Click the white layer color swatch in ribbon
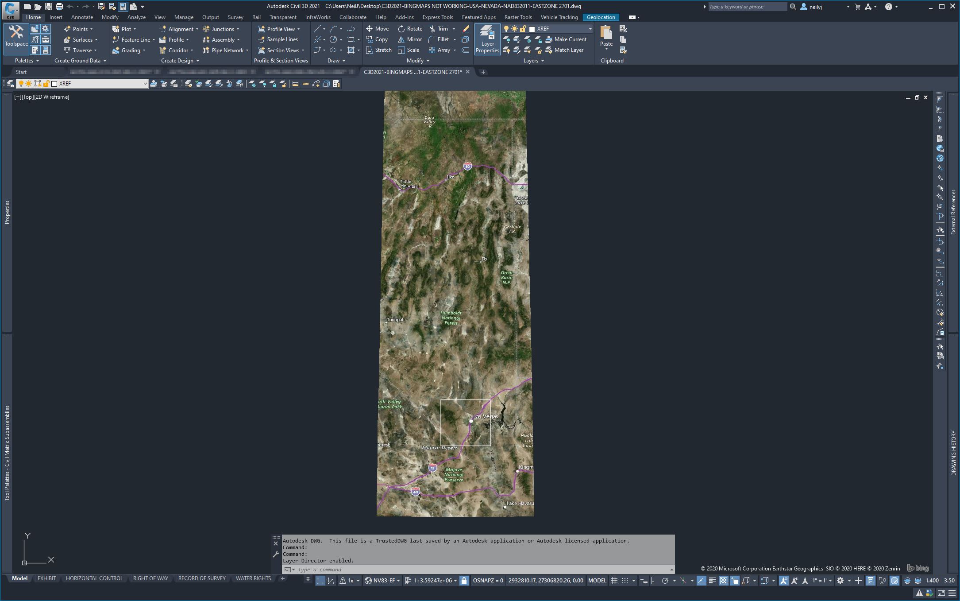Viewport: 960px width, 601px height. click(x=532, y=29)
